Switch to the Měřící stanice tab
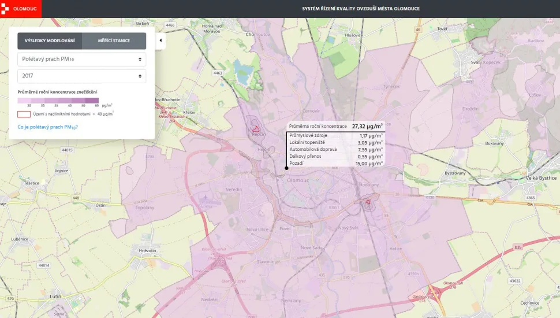Viewport: 560px width, 318px height. [x=114, y=41]
